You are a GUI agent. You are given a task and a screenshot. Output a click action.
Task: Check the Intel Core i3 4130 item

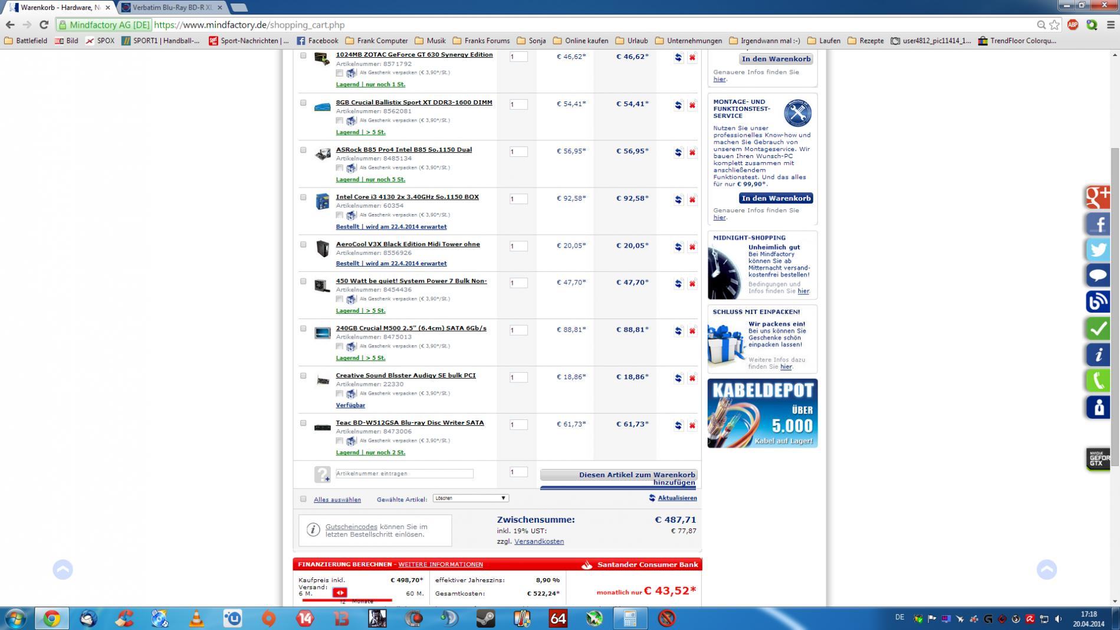(303, 197)
